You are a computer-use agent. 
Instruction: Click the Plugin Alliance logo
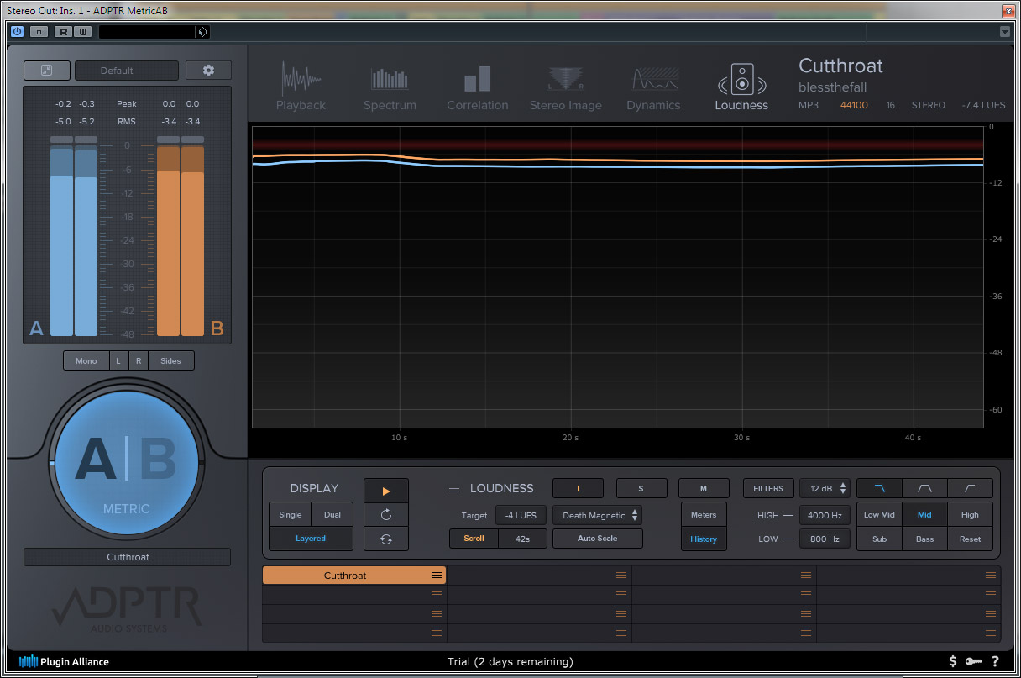pyautogui.click(x=64, y=662)
